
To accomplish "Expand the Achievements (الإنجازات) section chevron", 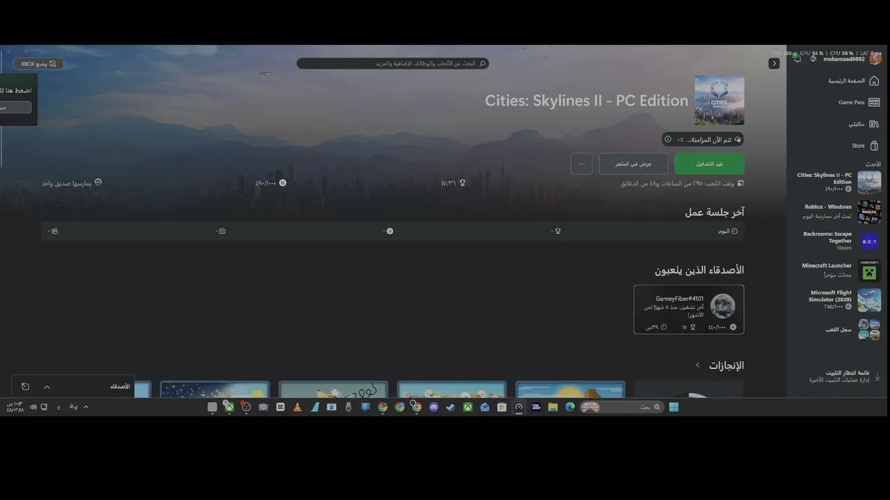I will pos(698,365).
